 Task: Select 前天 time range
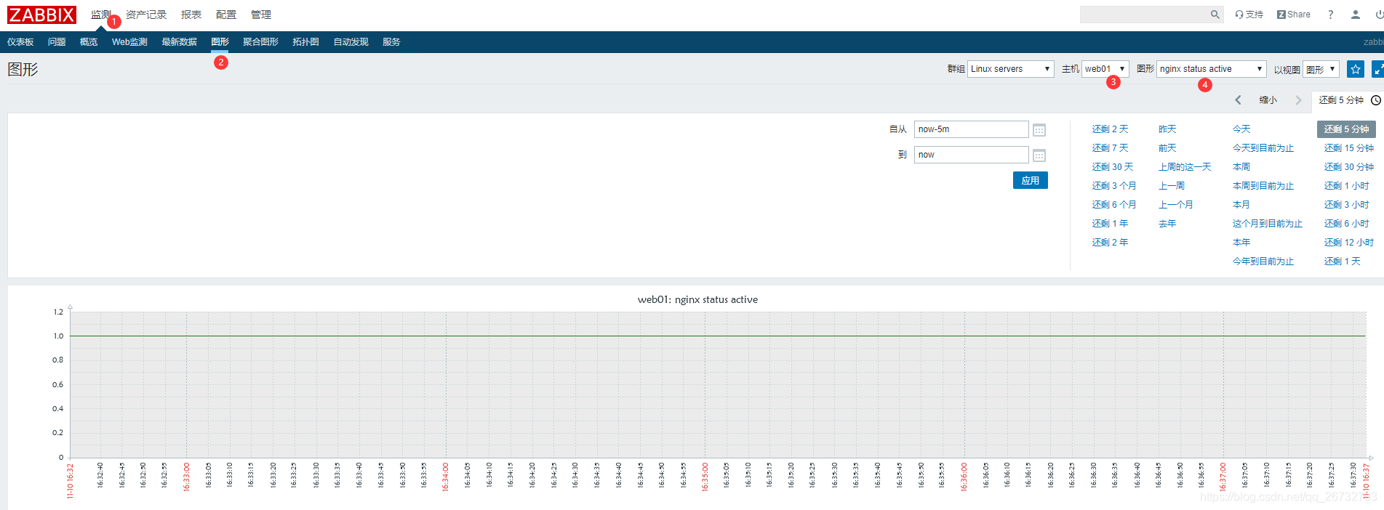point(1167,148)
